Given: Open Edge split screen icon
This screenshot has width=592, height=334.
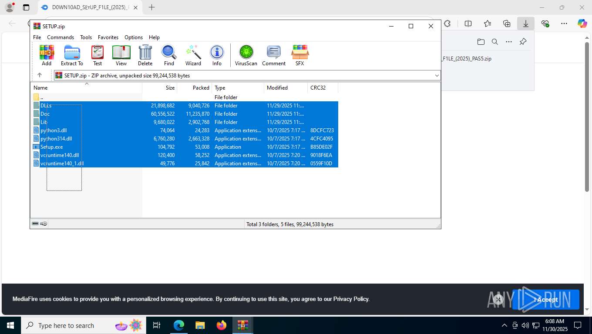Looking at the screenshot, I should click(468, 23).
